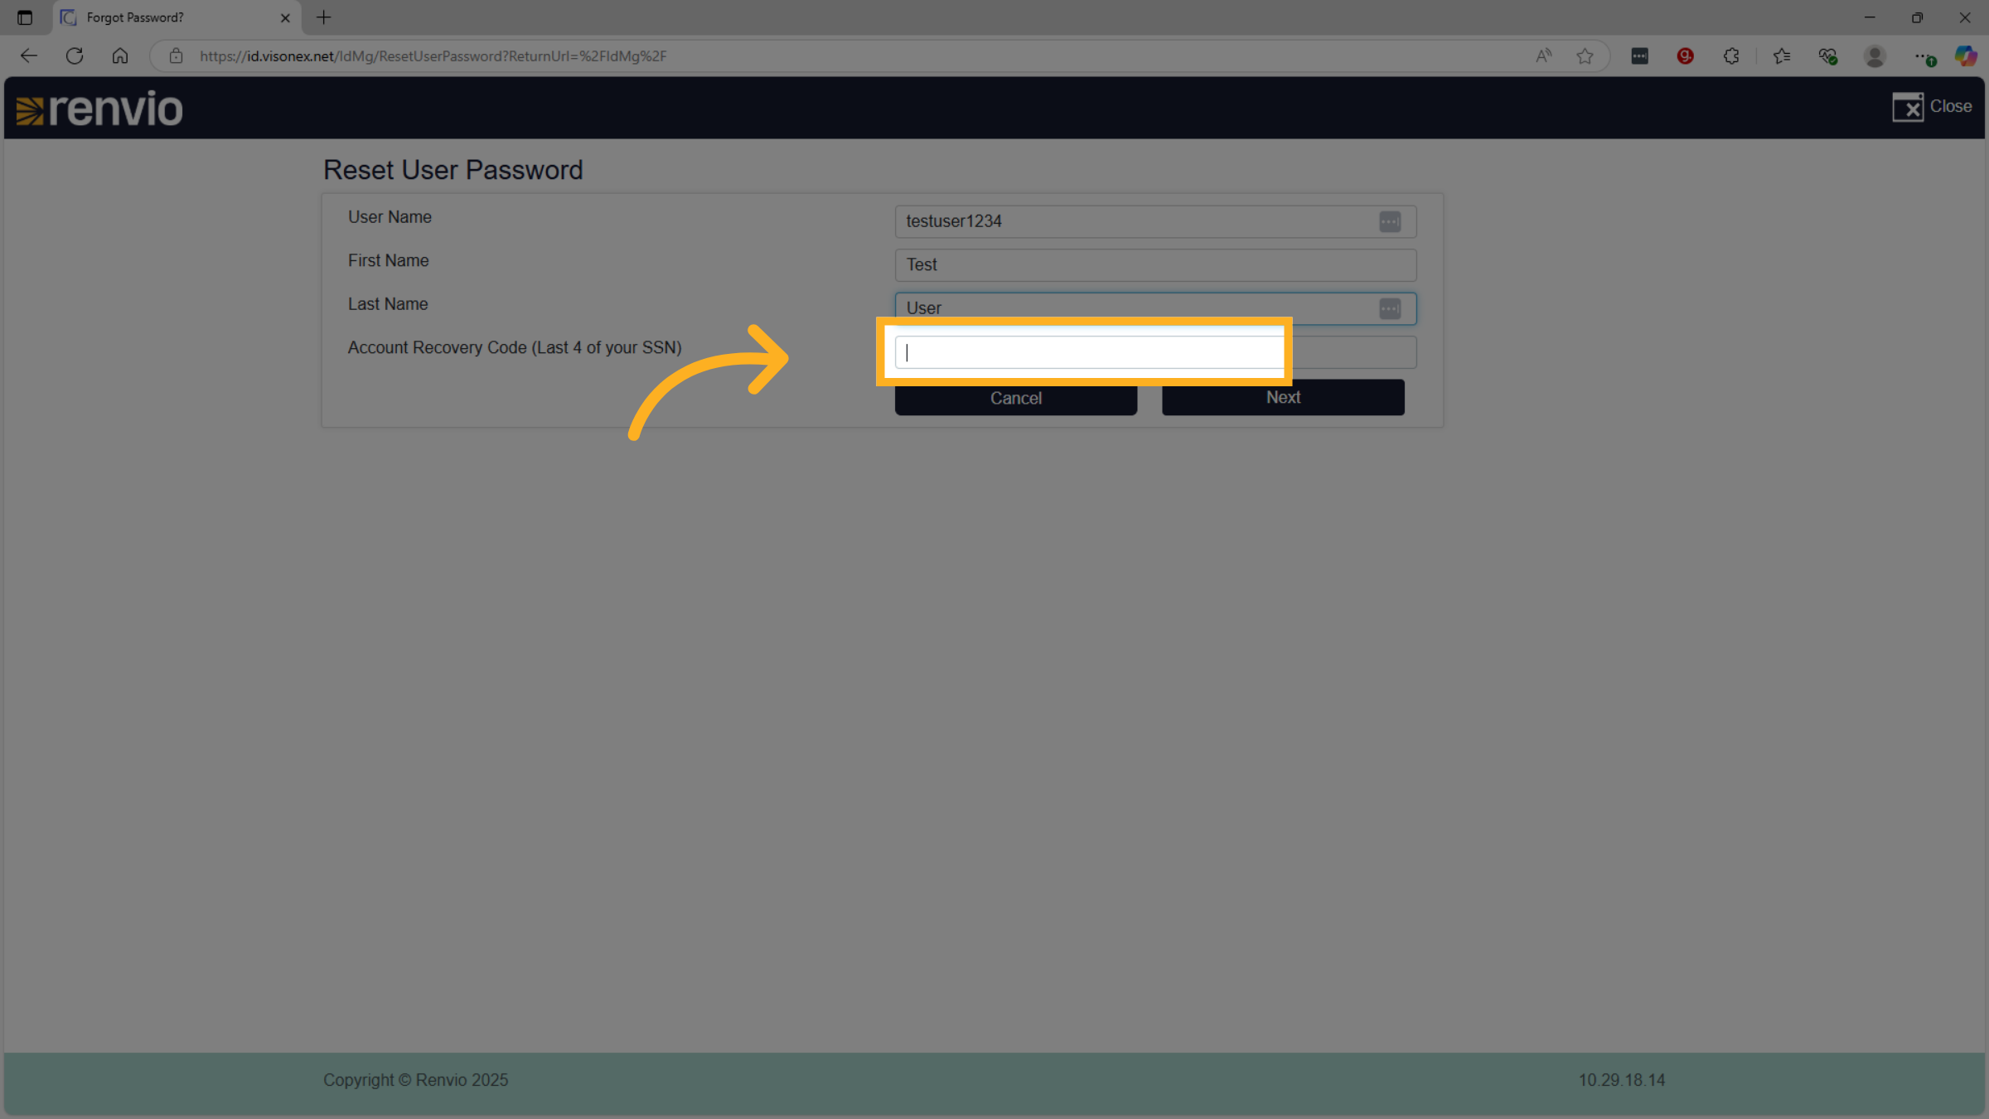The image size is (1989, 1119).
Task: Click the Last Name label
Action: tap(388, 304)
